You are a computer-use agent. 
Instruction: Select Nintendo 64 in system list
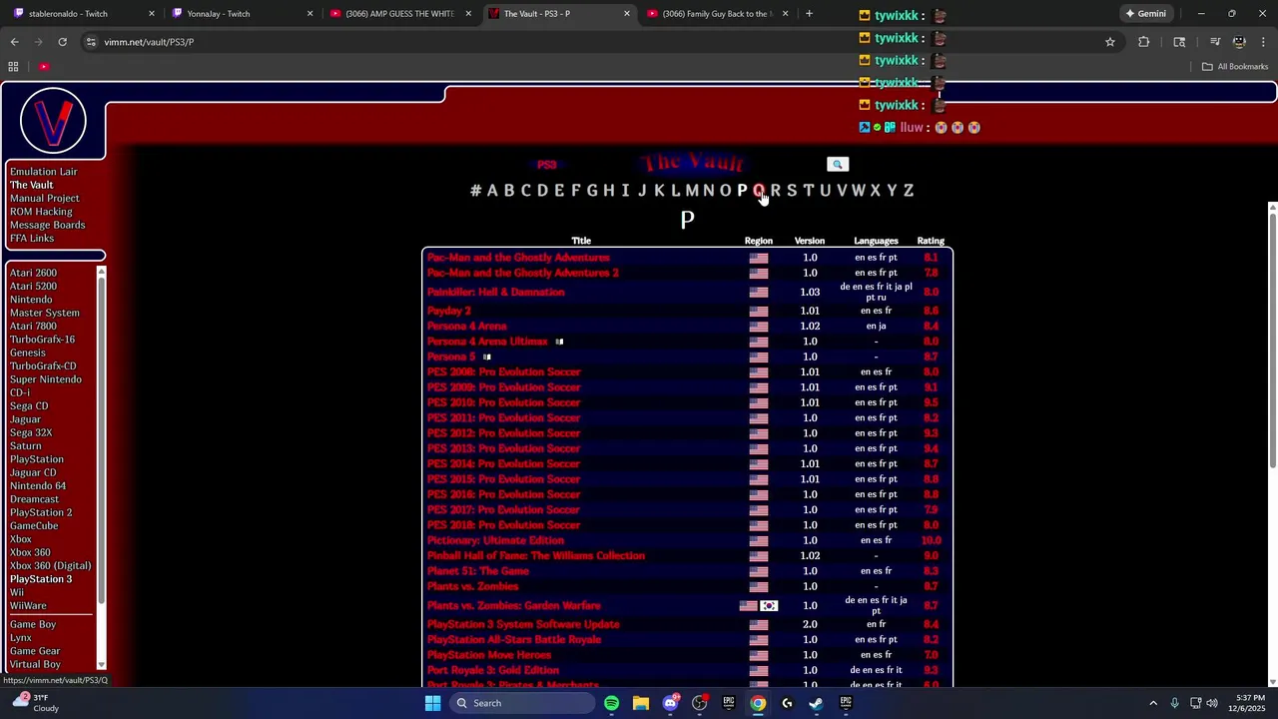pos(37,486)
